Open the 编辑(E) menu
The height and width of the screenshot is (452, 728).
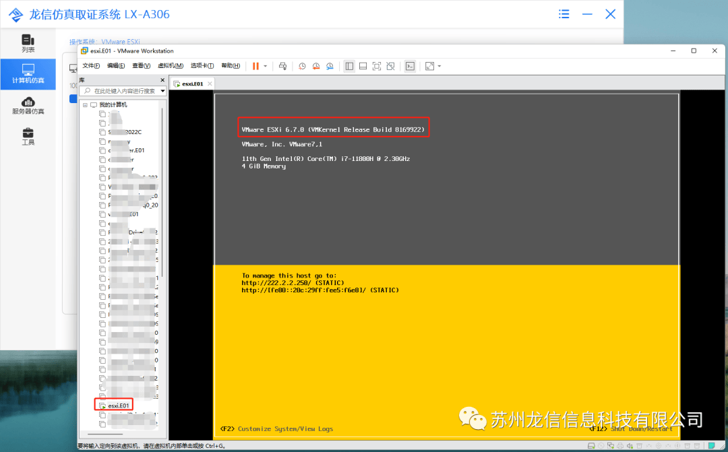point(116,66)
